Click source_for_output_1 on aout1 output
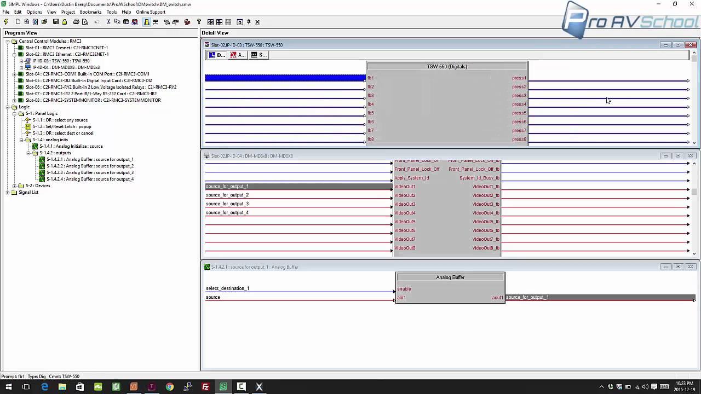This screenshot has height=394, width=701. [600, 297]
